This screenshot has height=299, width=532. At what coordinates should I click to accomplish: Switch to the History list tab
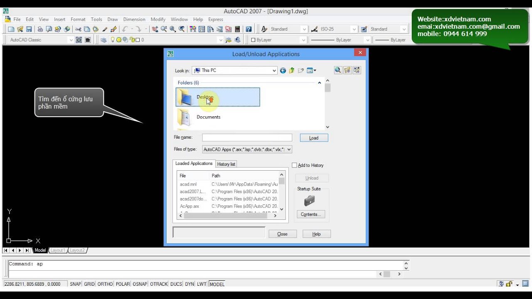tap(226, 164)
